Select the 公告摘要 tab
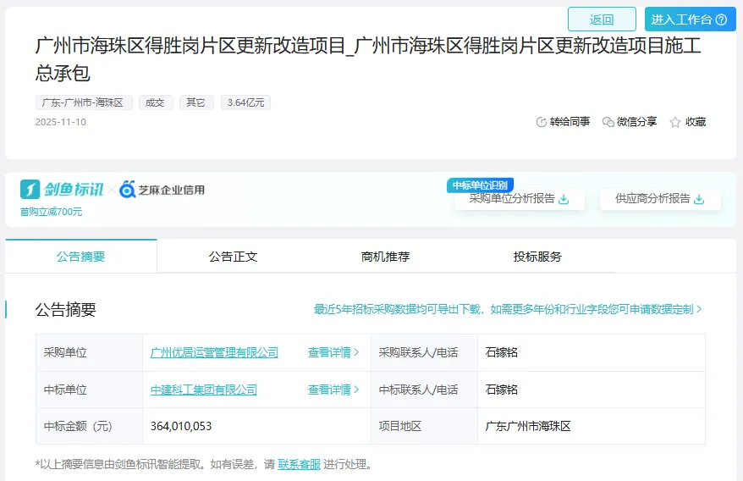Screen dimensions: 743x481 (x=81, y=256)
